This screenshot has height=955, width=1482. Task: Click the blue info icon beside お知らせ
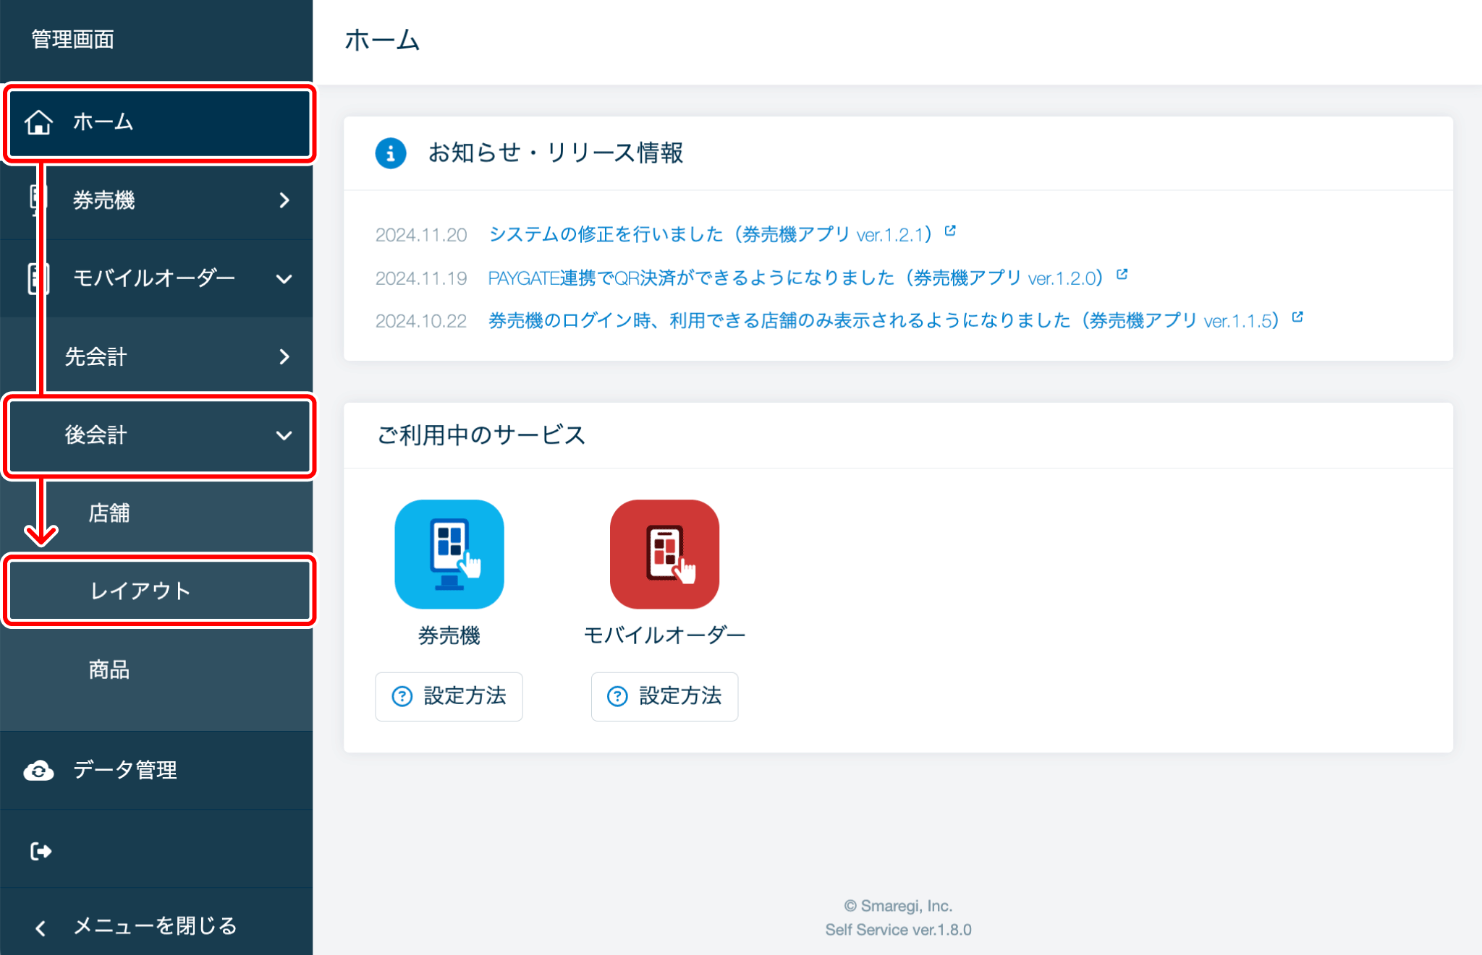click(390, 153)
